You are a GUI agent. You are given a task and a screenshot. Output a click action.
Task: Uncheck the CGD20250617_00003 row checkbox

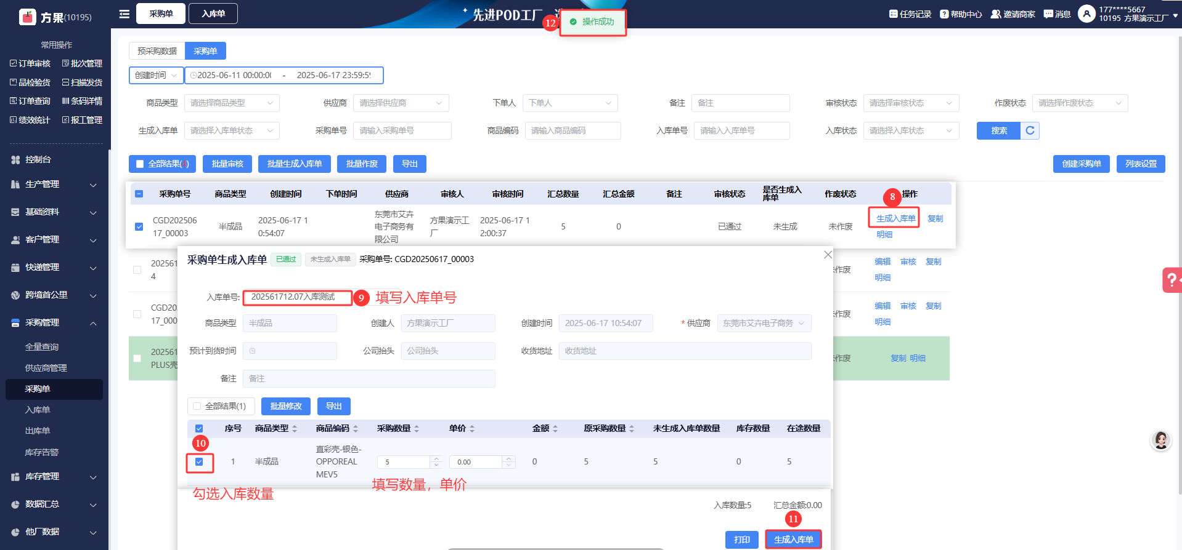coord(139,226)
